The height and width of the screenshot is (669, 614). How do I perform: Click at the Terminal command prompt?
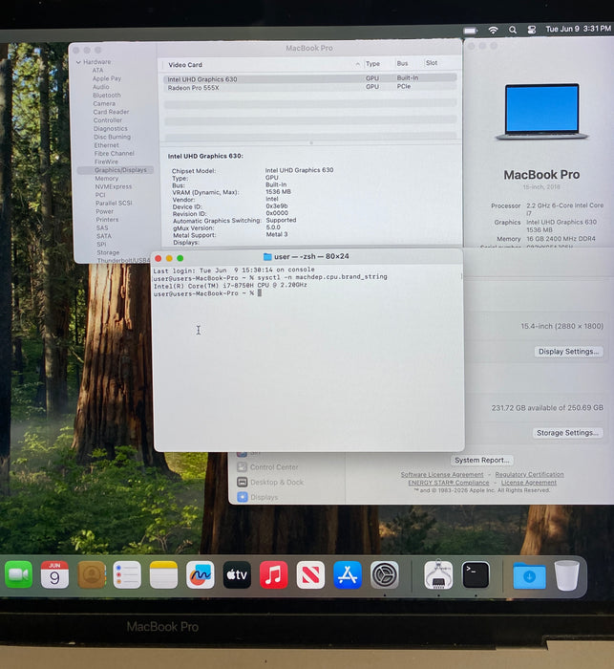pos(260,293)
